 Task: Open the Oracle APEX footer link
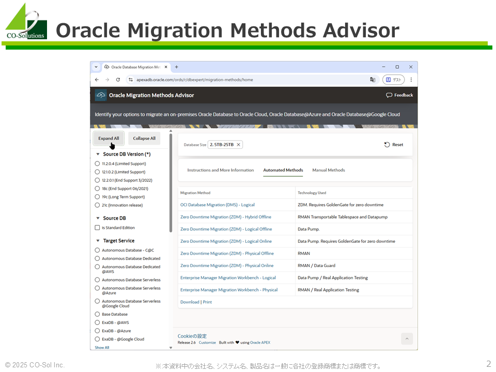pos(260,343)
